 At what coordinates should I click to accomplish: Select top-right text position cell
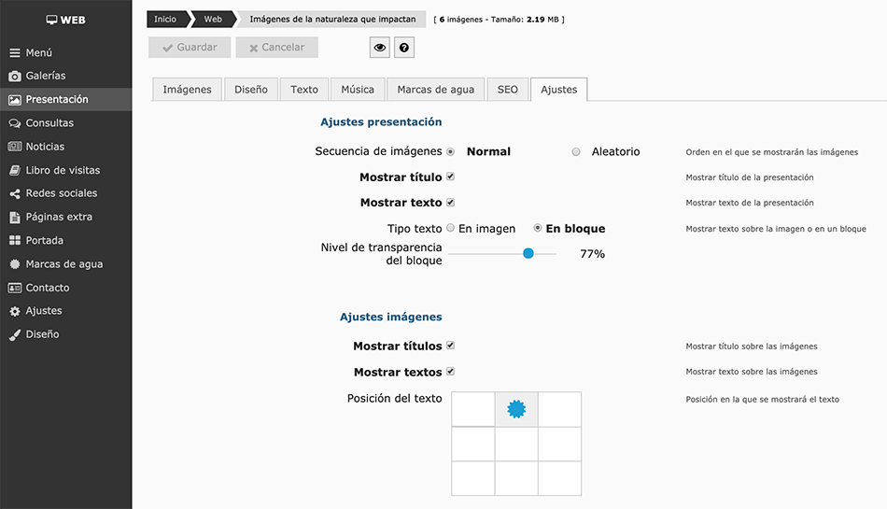click(559, 409)
